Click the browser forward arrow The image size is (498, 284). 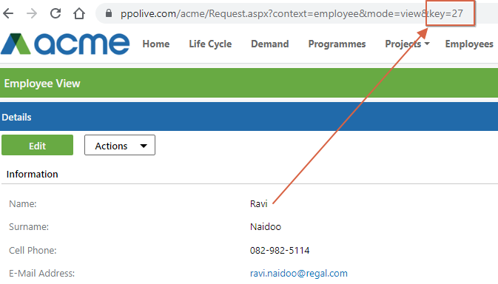[32, 13]
